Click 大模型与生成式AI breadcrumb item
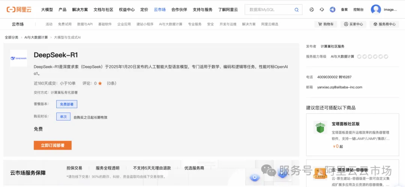The height and width of the screenshot is (187, 405). click(67, 37)
